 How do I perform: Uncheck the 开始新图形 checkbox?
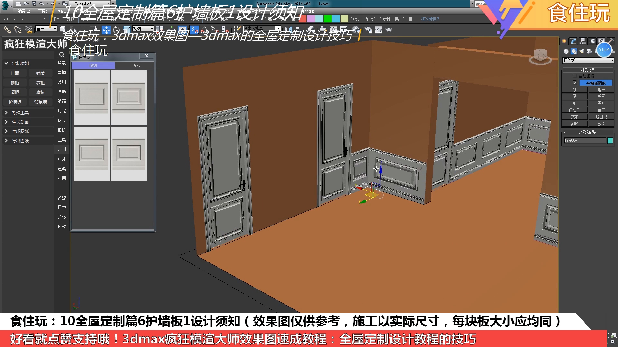pos(575,83)
